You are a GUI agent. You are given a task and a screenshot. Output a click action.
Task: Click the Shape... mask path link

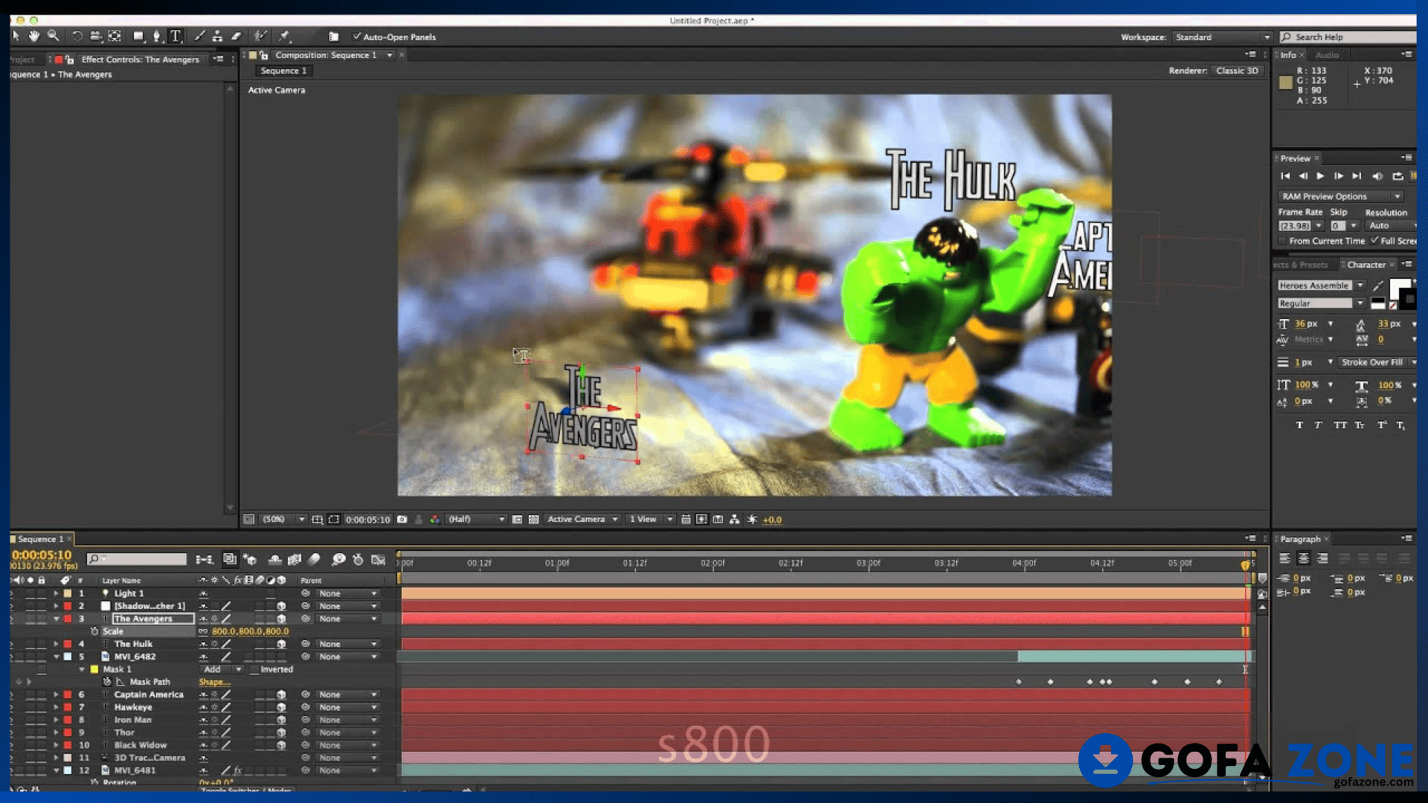pos(214,682)
